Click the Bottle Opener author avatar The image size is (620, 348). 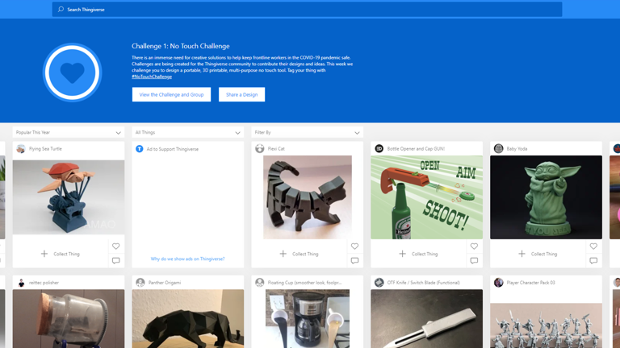point(379,149)
